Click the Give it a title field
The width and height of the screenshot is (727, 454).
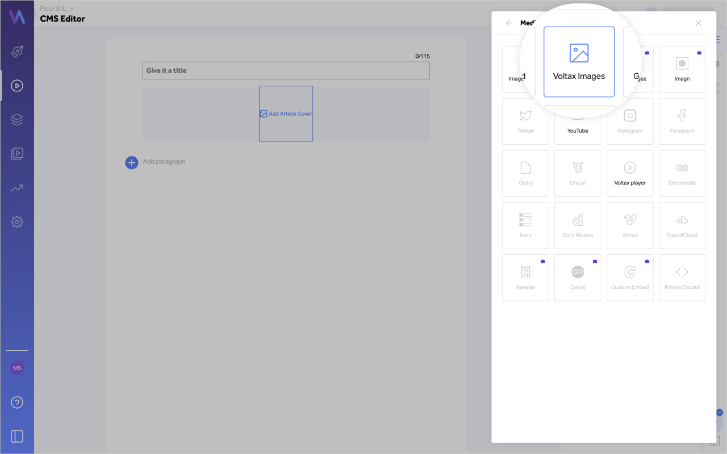(x=286, y=70)
